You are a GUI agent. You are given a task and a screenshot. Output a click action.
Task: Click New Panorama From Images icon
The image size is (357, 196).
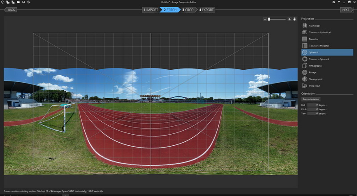coord(8,2)
